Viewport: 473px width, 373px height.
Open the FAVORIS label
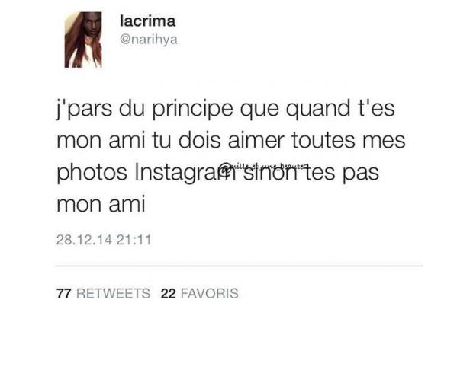pyautogui.click(x=209, y=294)
